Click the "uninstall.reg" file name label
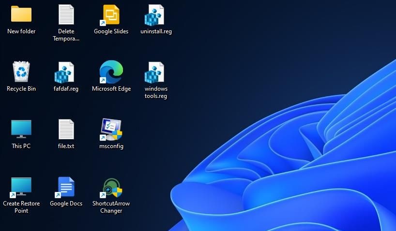The image size is (396, 231). click(x=156, y=31)
